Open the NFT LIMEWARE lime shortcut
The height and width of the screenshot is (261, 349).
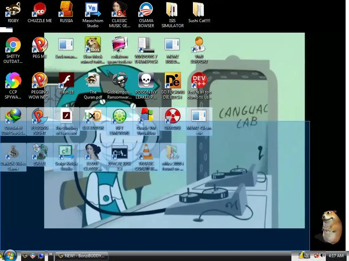120,122
